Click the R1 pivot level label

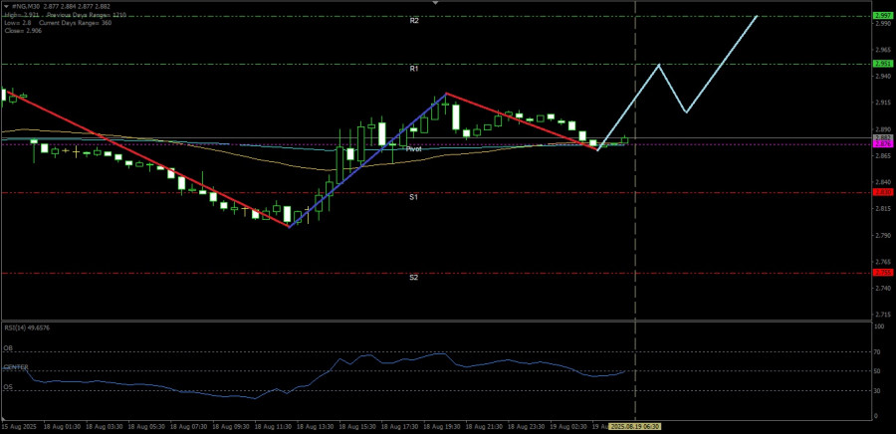(x=414, y=69)
